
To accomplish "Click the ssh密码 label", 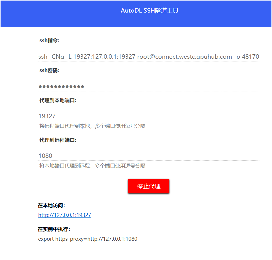I will (x=49, y=70).
